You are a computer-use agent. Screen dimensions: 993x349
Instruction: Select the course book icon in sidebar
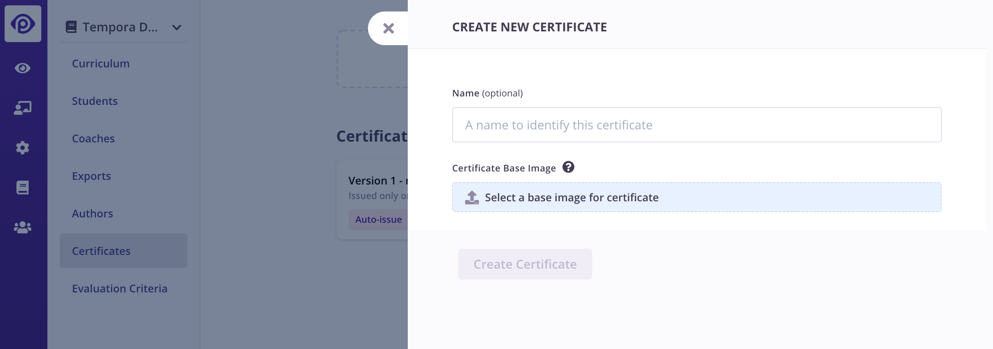click(23, 188)
